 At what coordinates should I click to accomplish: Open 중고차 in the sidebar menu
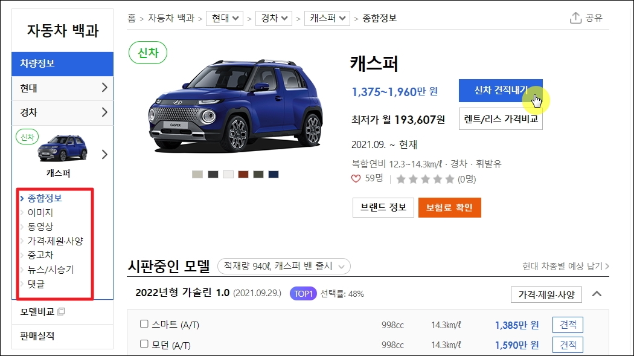(x=40, y=255)
